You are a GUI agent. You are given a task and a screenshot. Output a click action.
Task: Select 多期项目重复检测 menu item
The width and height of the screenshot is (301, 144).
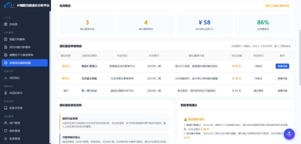(25, 63)
